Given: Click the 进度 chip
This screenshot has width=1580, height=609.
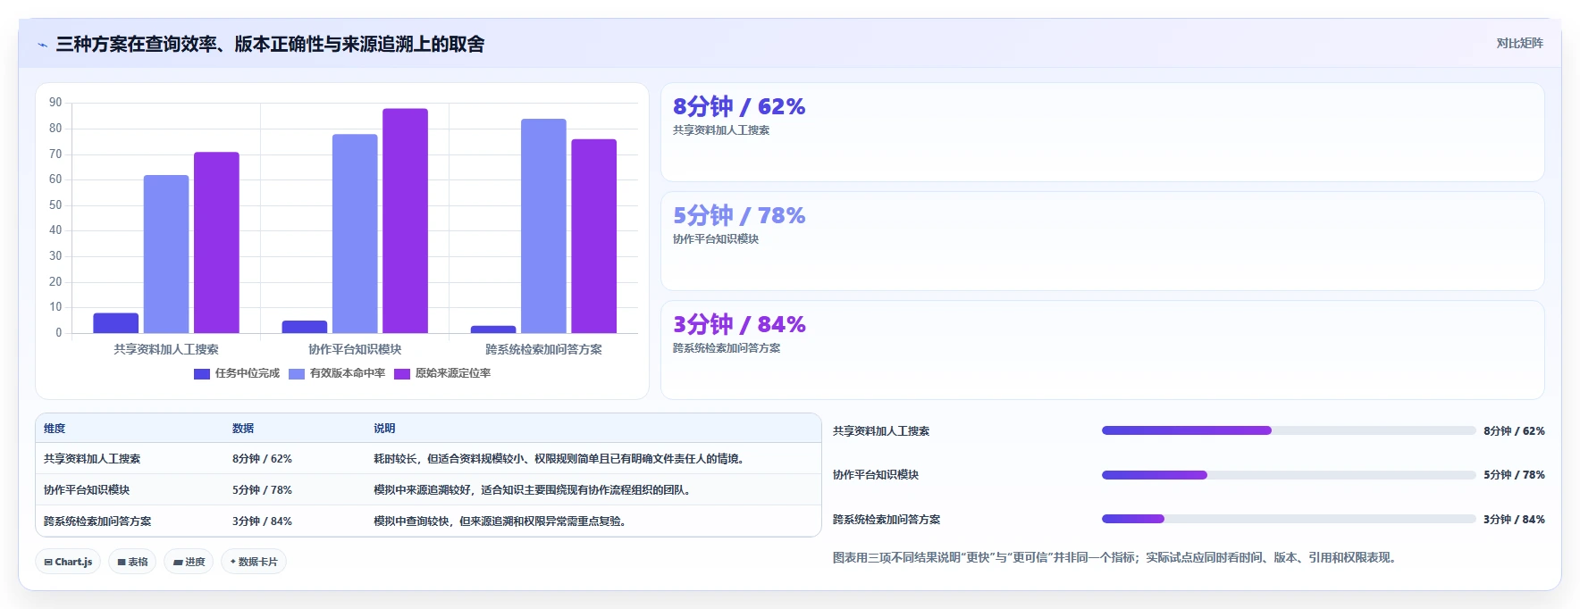Looking at the screenshot, I should click(189, 562).
